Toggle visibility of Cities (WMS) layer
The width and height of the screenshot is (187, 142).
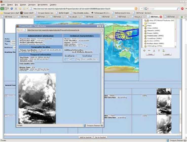[145, 28]
